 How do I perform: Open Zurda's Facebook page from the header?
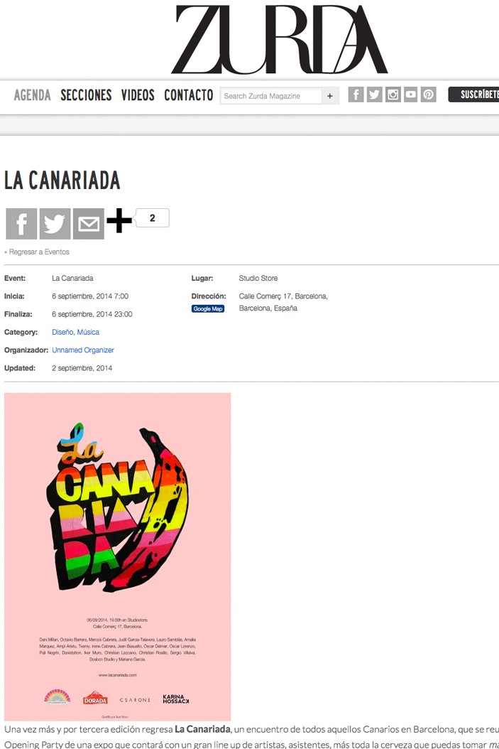[x=356, y=95]
